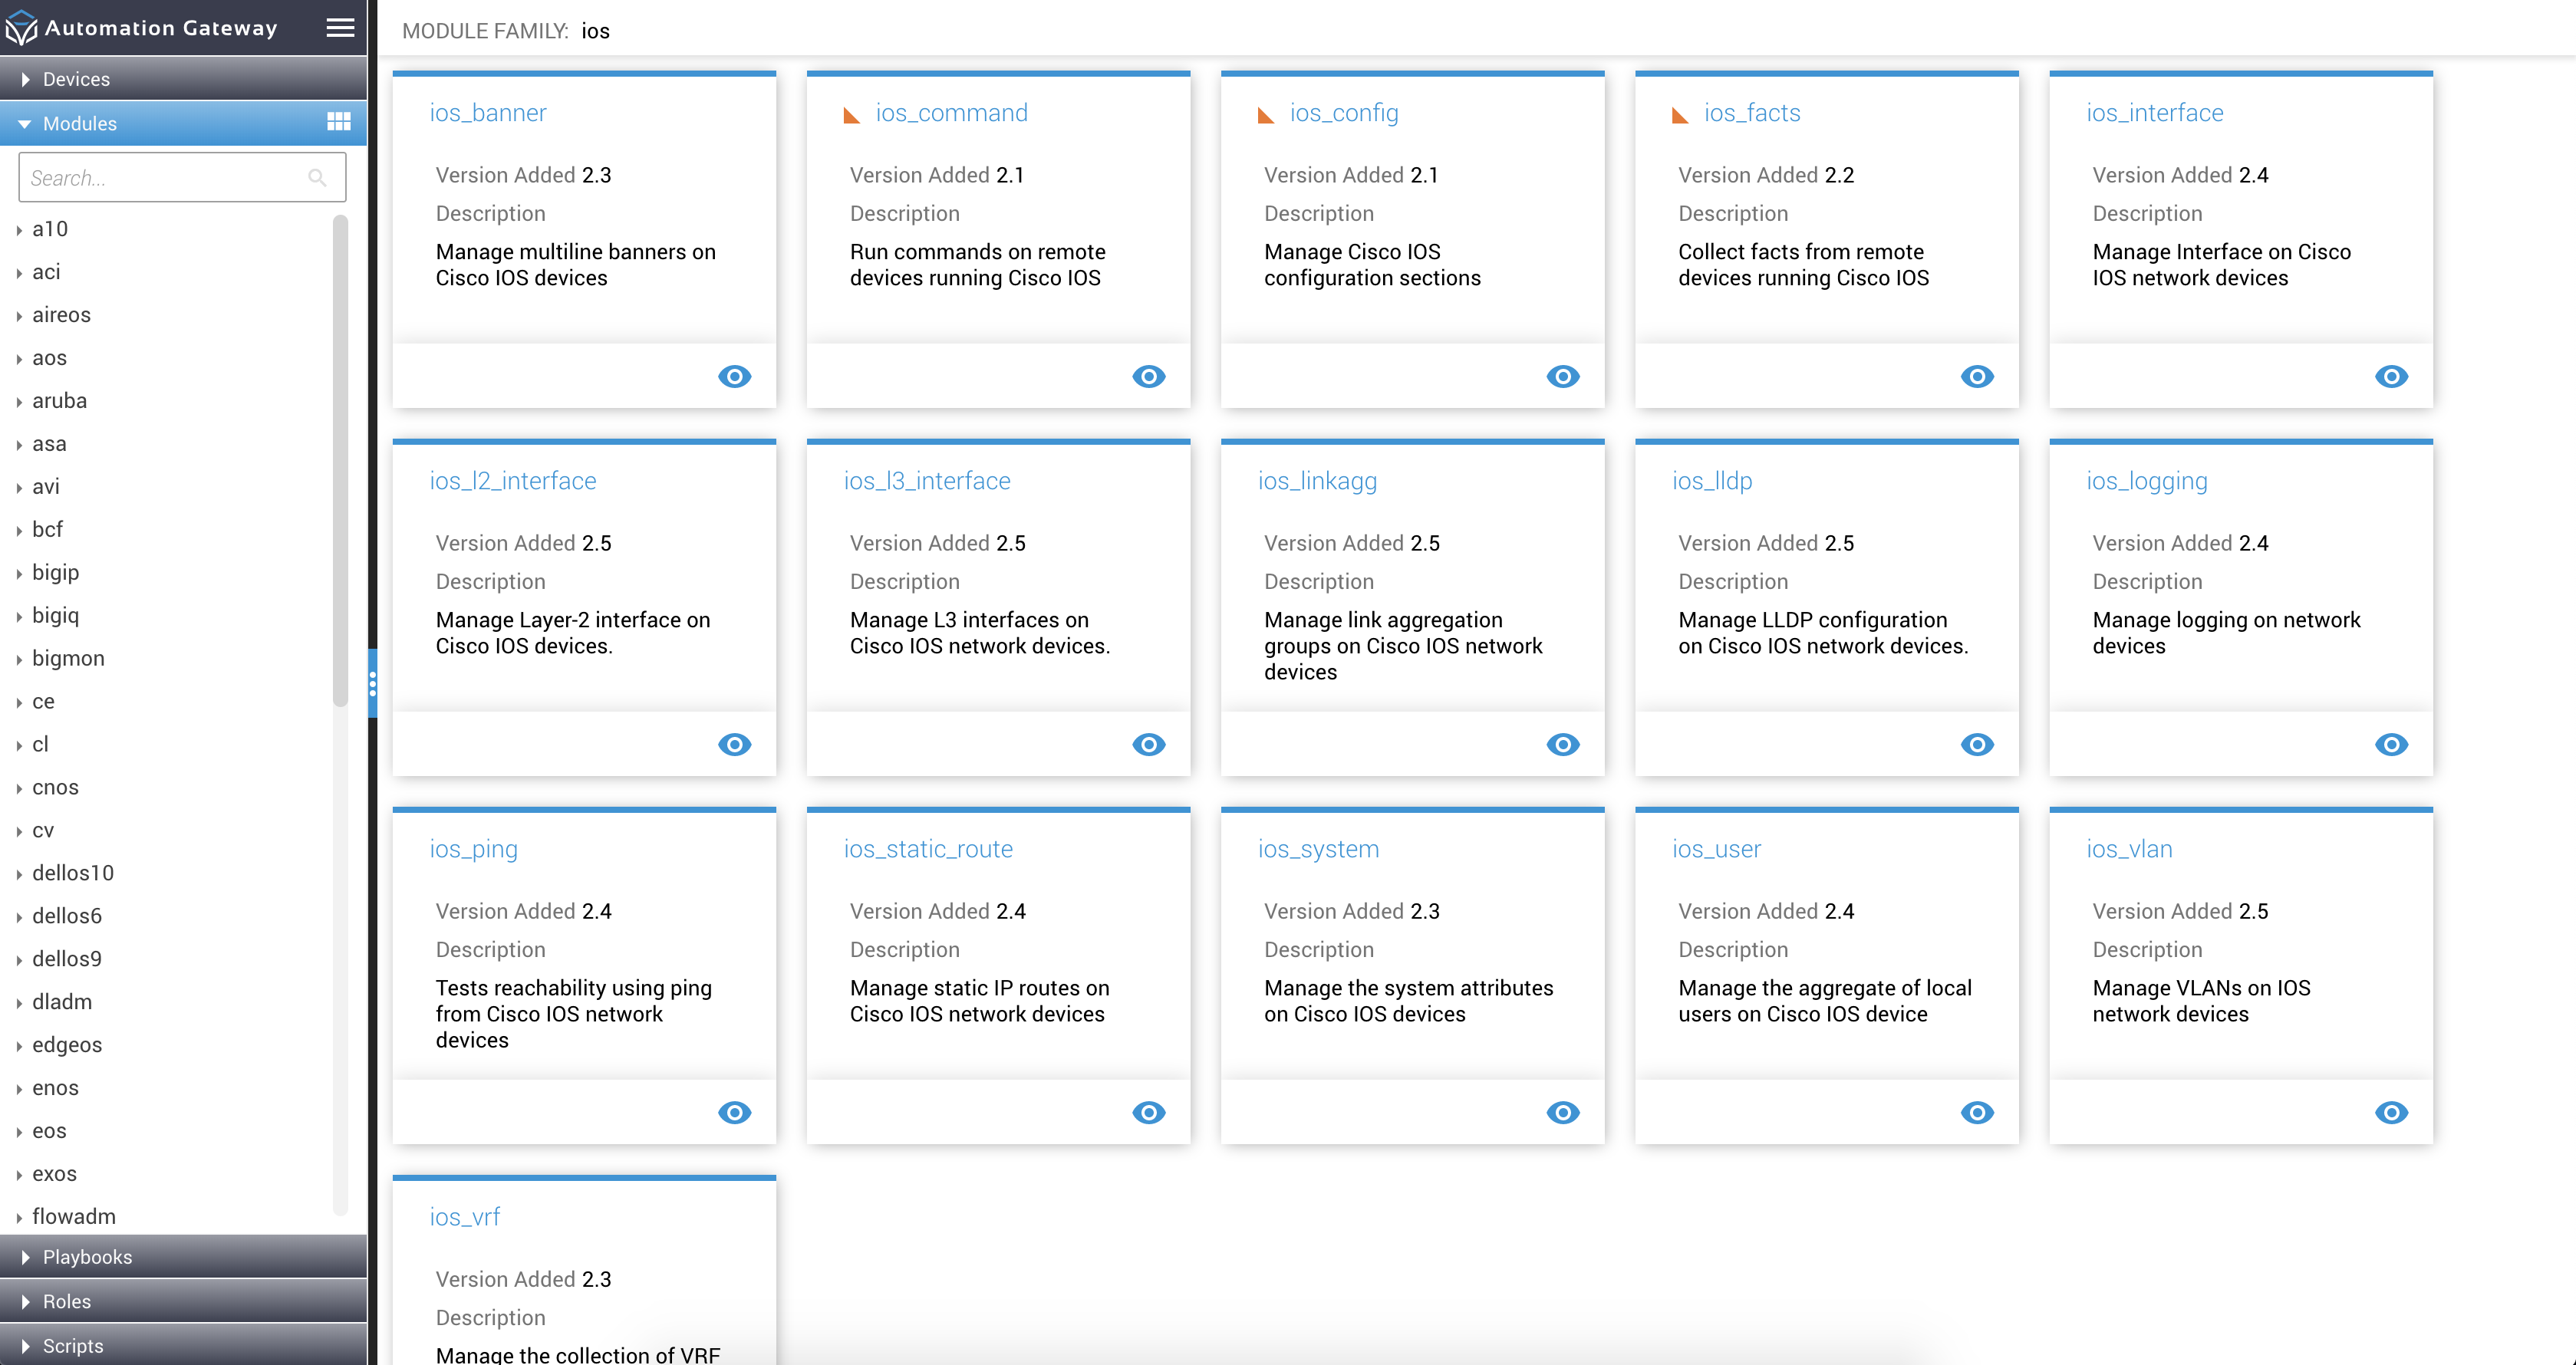Expand the aruba module family
The width and height of the screenshot is (2576, 1365).
[x=20, y=401]
